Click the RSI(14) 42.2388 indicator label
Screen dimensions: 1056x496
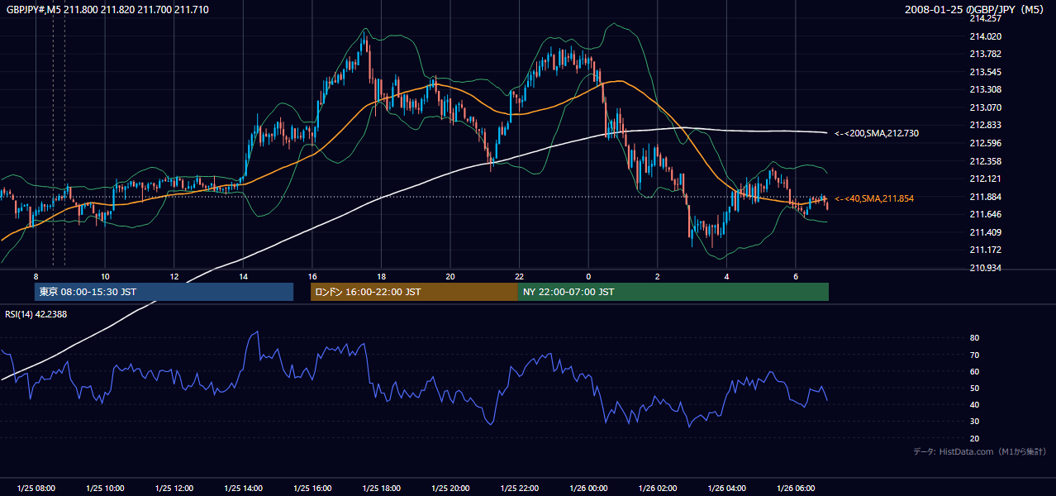coord(36,314)
